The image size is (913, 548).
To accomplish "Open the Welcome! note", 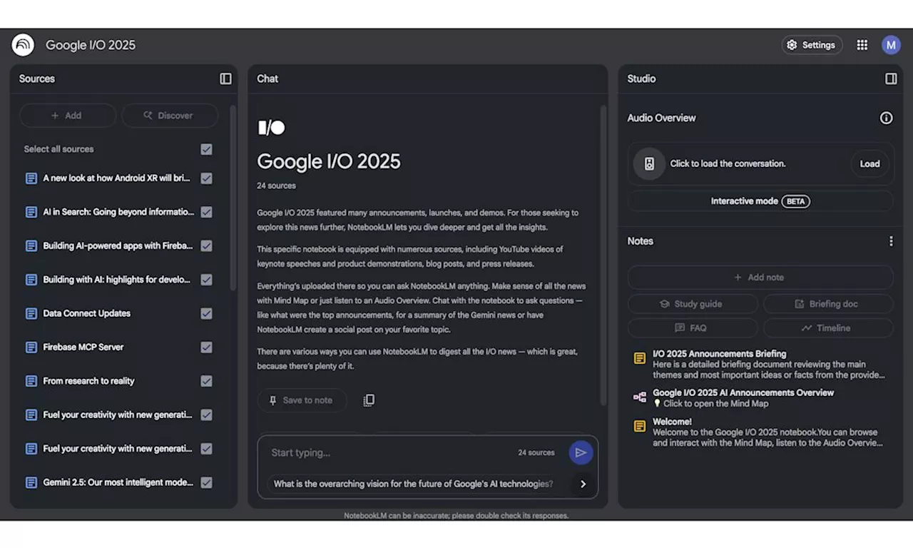I will point(760,432).
